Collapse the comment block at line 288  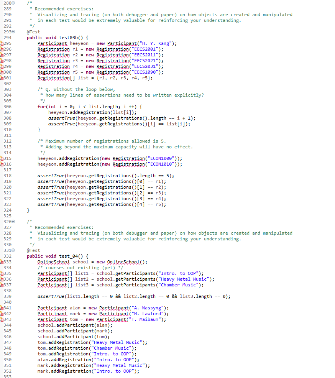[14, 3]
